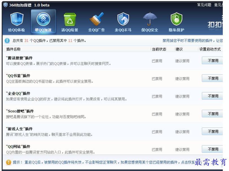Select the 帮QQ加速 speed-up icon

tap(43, 19)
